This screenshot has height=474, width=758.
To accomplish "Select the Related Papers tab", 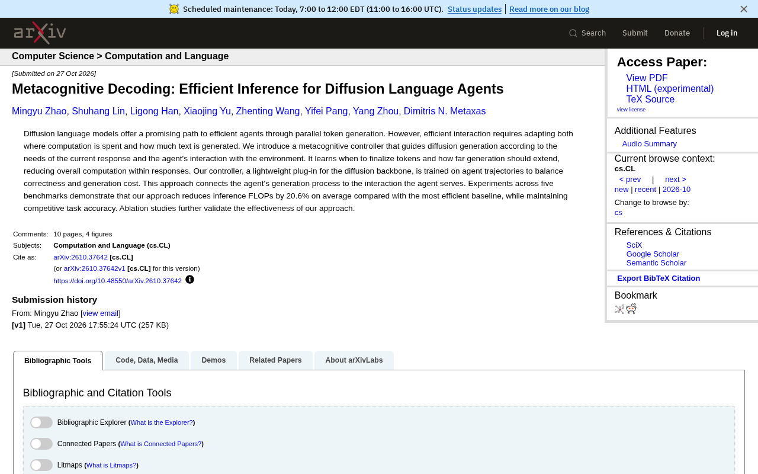I will click(275, 360).
